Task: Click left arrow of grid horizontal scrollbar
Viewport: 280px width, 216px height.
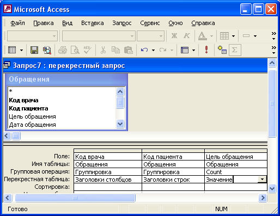Action: [x=8, y=198]
